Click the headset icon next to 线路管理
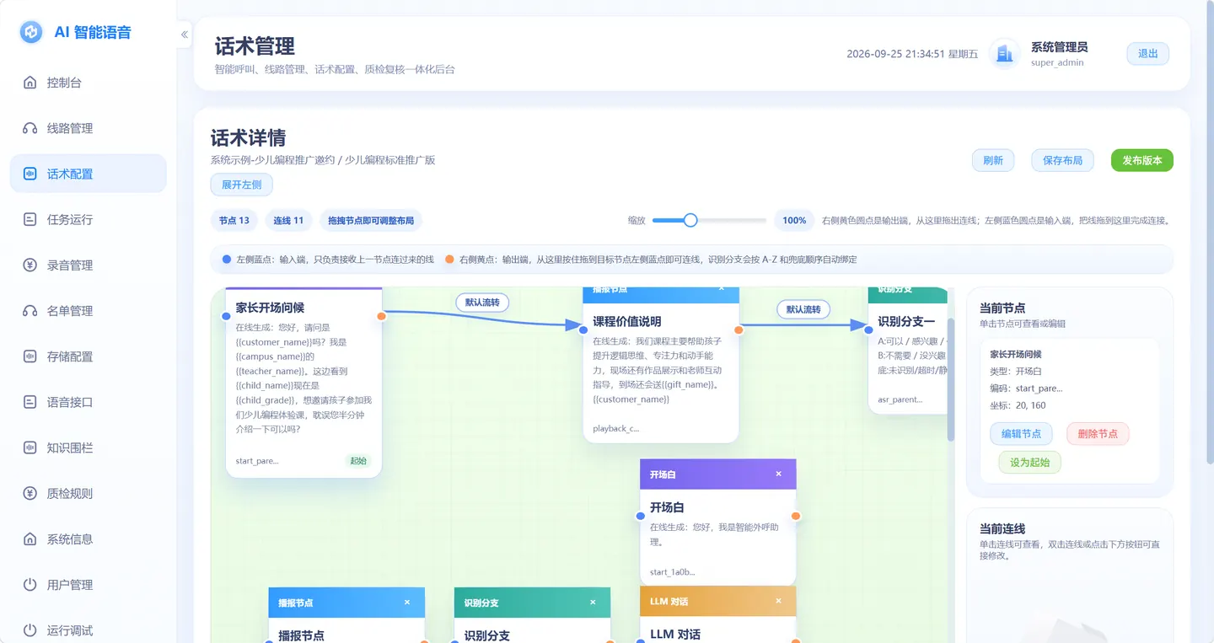 (30, 128)
